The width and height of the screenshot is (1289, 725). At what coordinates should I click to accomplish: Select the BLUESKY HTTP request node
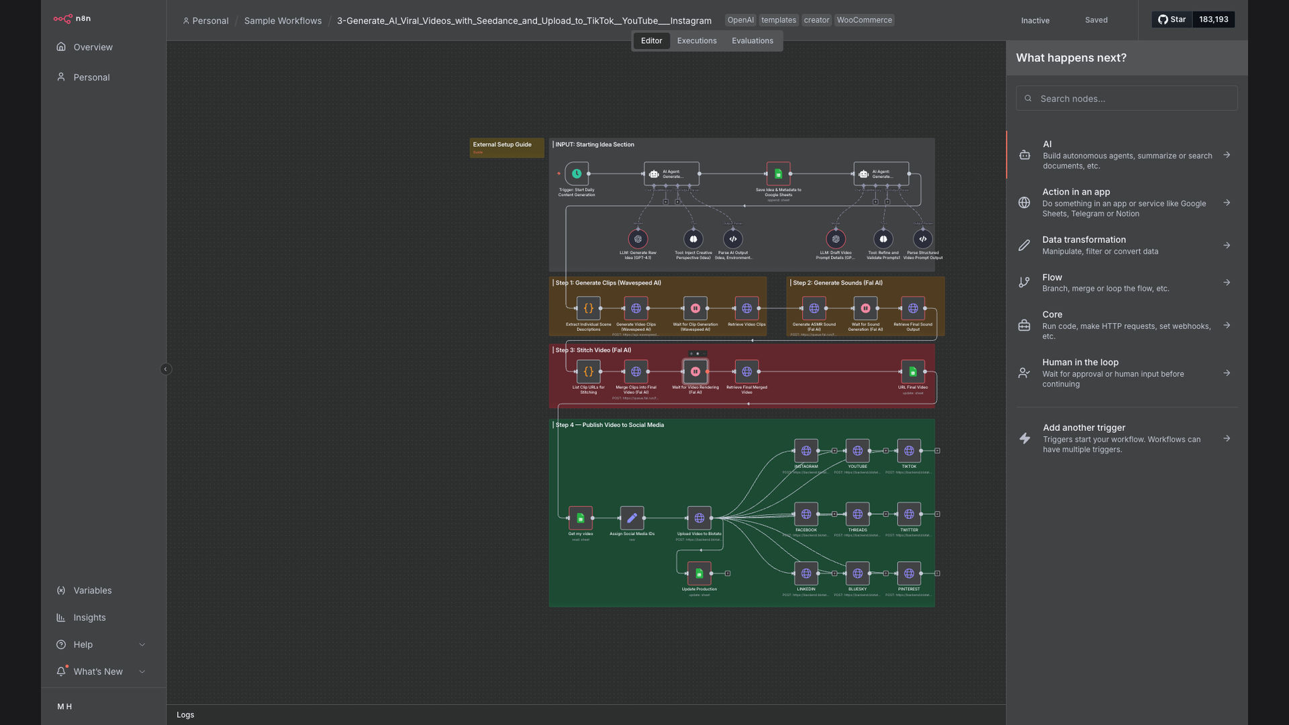click(857, 573)
